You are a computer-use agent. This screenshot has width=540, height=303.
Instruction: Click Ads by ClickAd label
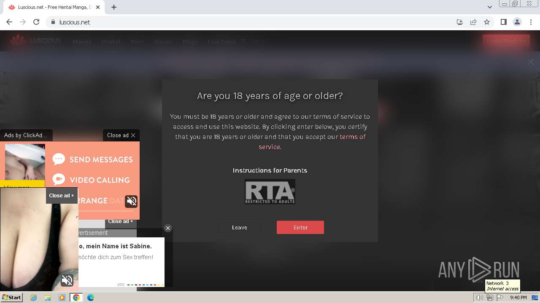[x=25, y=135]
